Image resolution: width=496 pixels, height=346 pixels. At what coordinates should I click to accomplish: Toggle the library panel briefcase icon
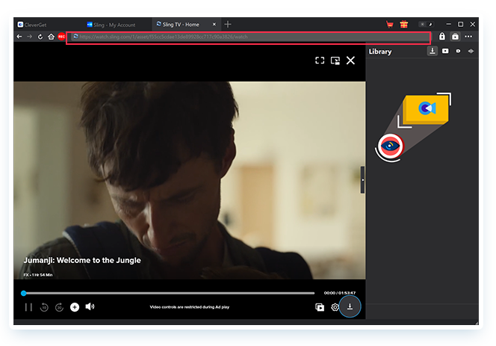coord(455,37)
